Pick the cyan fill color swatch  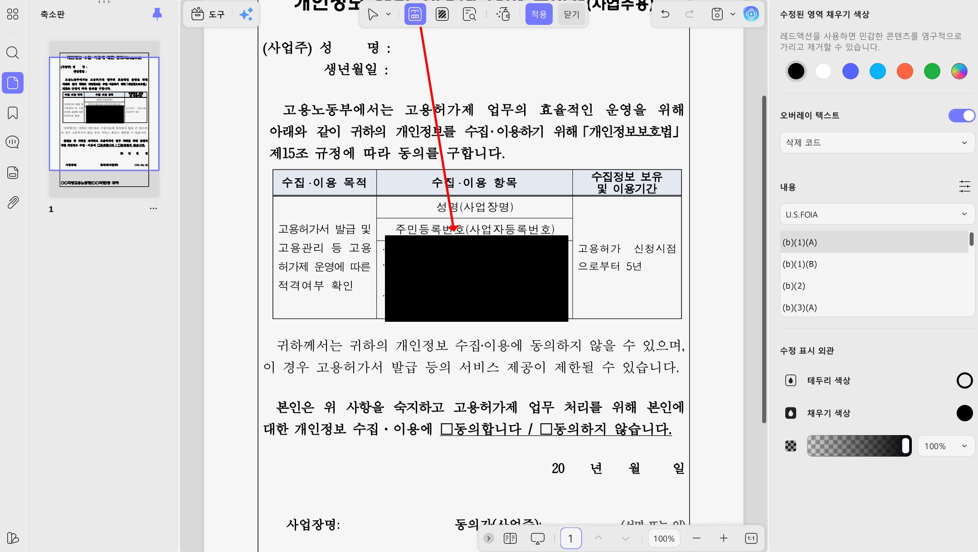878,71
